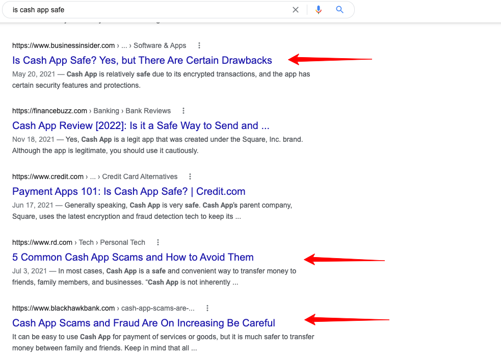Click the www.rd.com URL breadcrumb
Viewport: 501px width, 355px height.
click(x=43, y=242)
